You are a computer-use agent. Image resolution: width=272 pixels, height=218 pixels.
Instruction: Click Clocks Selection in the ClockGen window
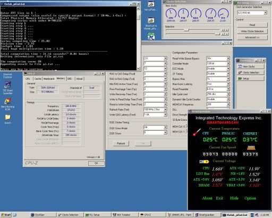(x=251, y=72)
